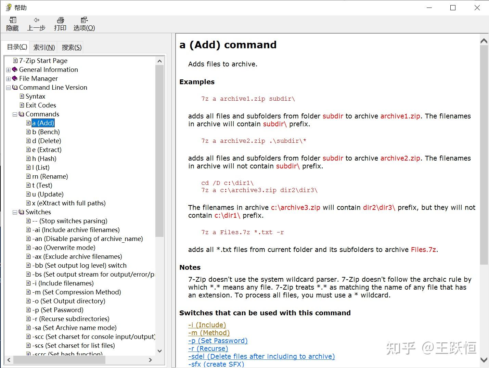
Task: Click the book icon beside General Information
Action: [x=15, y=69]
